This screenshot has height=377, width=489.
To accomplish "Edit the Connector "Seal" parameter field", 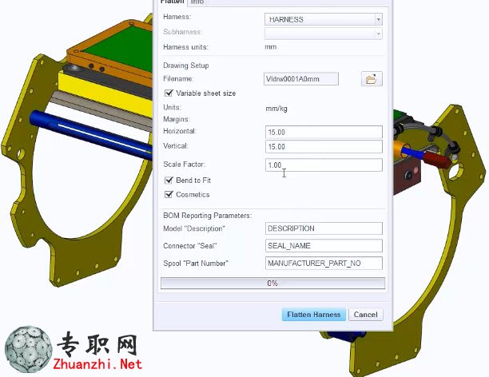I will click(324, 246).
